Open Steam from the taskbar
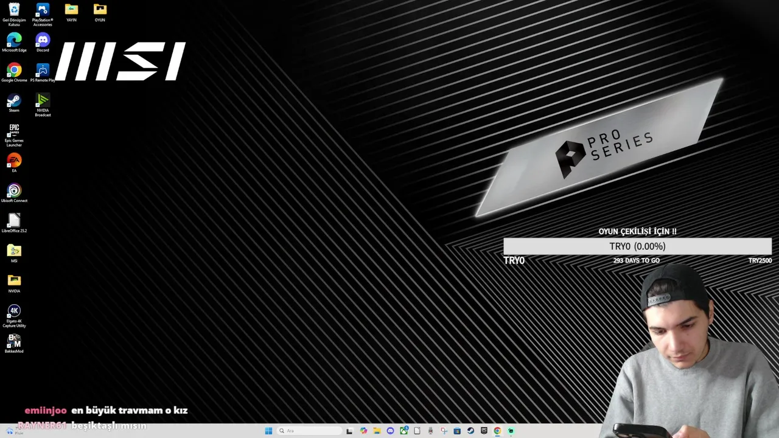The height and width of the screenshot is (438, 779). [470, 431]
